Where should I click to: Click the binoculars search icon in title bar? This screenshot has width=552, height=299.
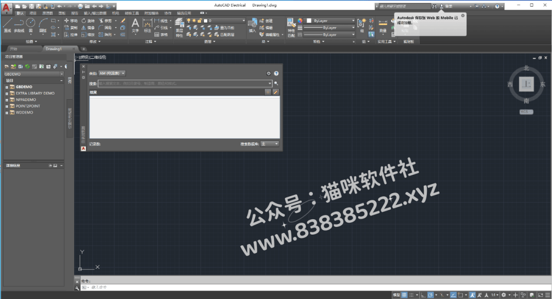(434, 6)
